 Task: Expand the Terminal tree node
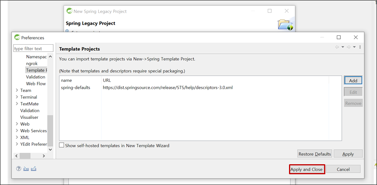tap(17, 97)
